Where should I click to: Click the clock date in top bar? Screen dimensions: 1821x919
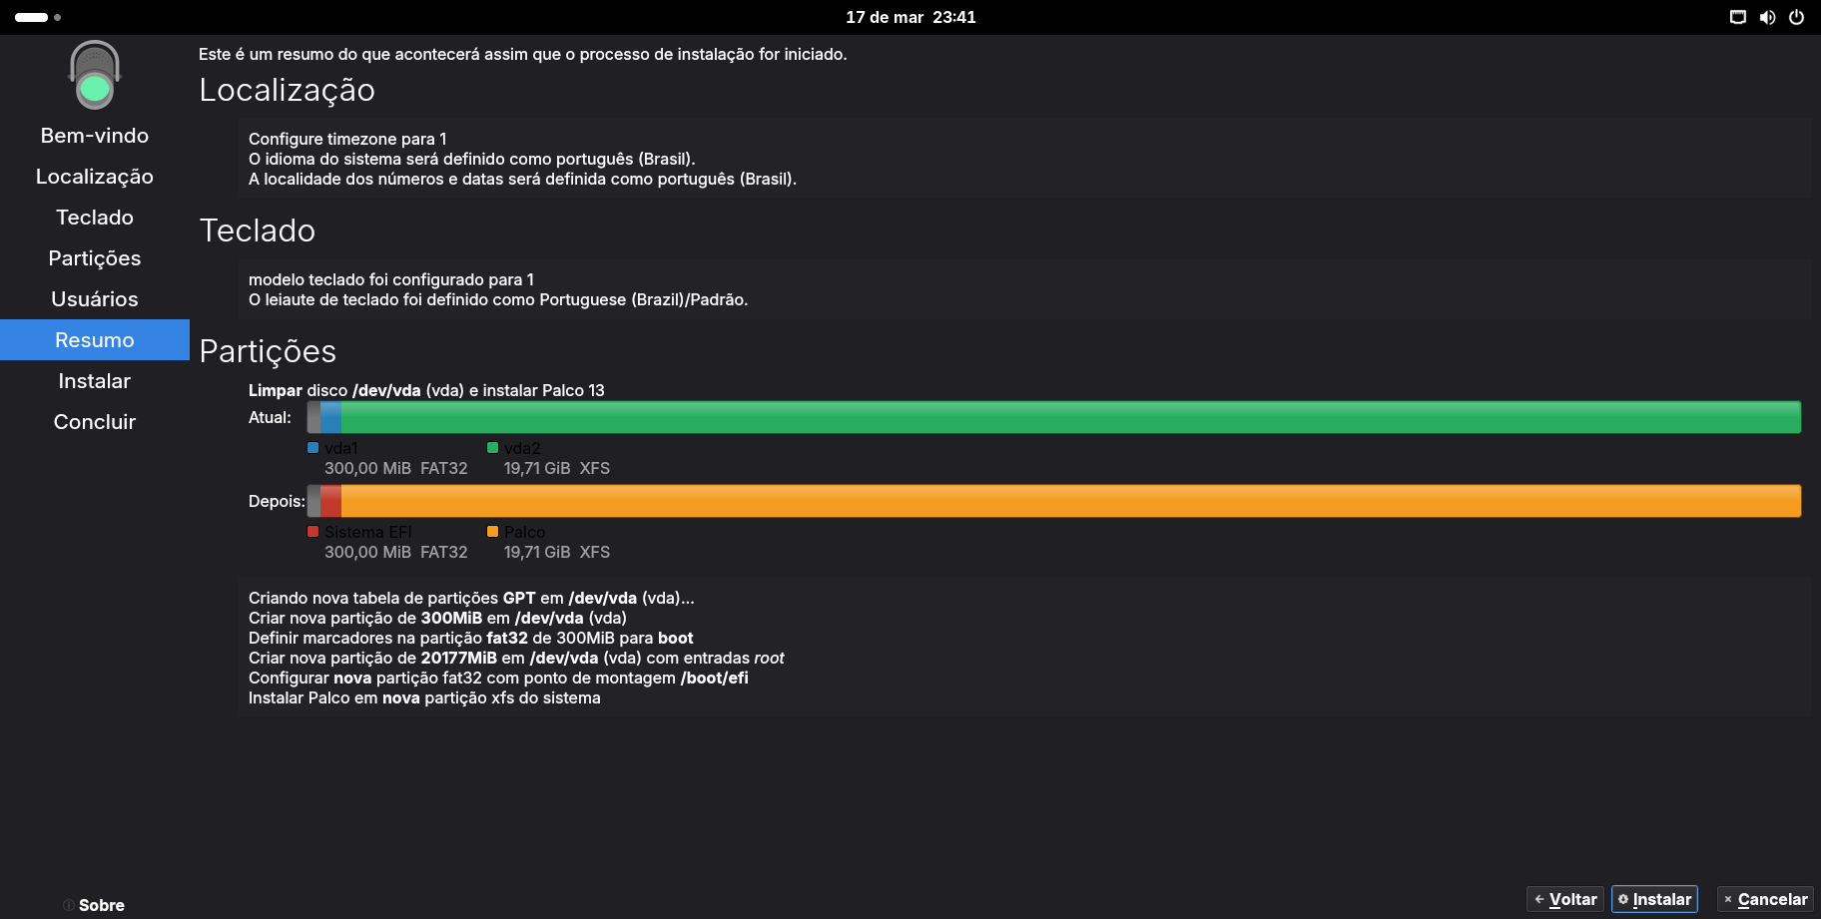pyautogui.click(x=910, y=17)
